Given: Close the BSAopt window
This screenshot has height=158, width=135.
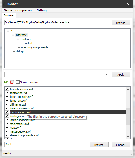Looking at the screenshot, I should 128,4.
